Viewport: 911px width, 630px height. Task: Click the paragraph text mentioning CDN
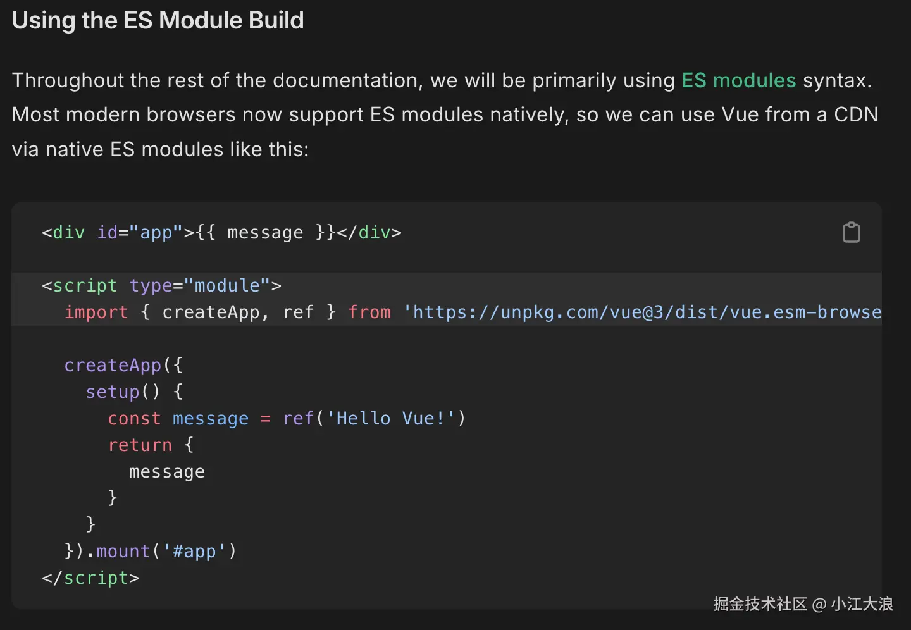coord(445,114)
